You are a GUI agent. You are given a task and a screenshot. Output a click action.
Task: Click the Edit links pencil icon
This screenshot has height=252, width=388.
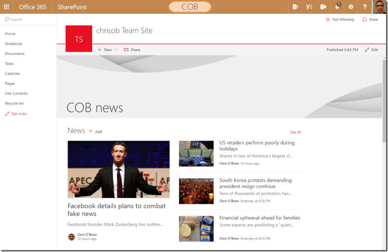[x=7, y=114]
